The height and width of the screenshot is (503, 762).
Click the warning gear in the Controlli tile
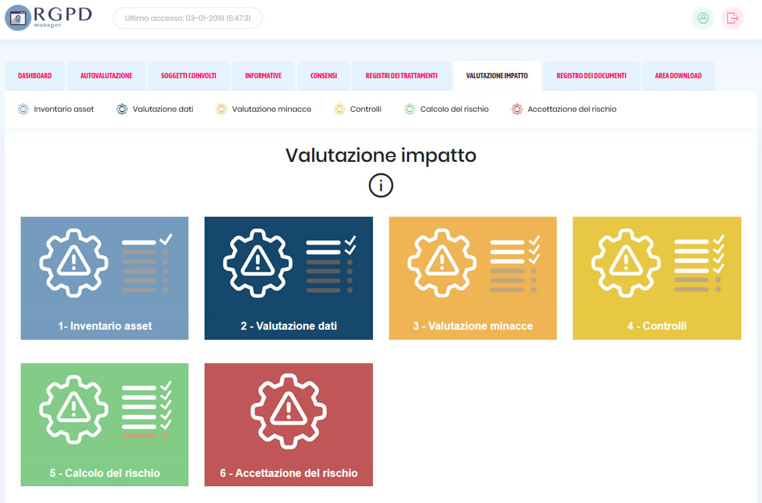point(626,263)
